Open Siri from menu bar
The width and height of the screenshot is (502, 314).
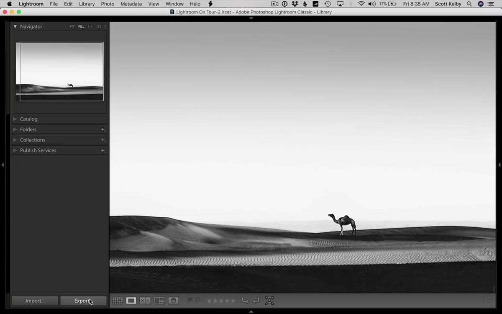[481, 4]
